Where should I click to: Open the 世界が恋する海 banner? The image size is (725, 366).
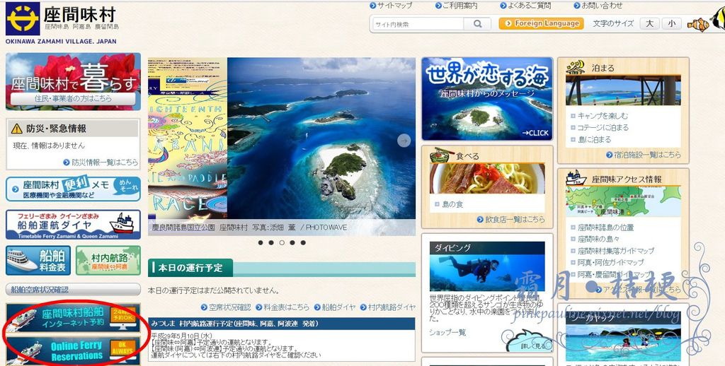click(487, 99)
